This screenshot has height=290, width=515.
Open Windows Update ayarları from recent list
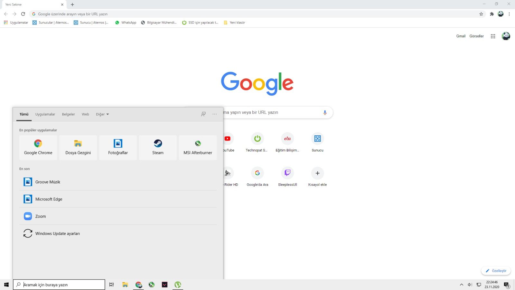pos(118,233)
